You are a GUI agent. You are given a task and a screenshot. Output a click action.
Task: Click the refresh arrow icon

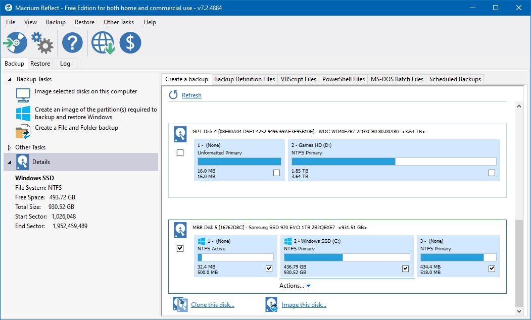point(173,95)
